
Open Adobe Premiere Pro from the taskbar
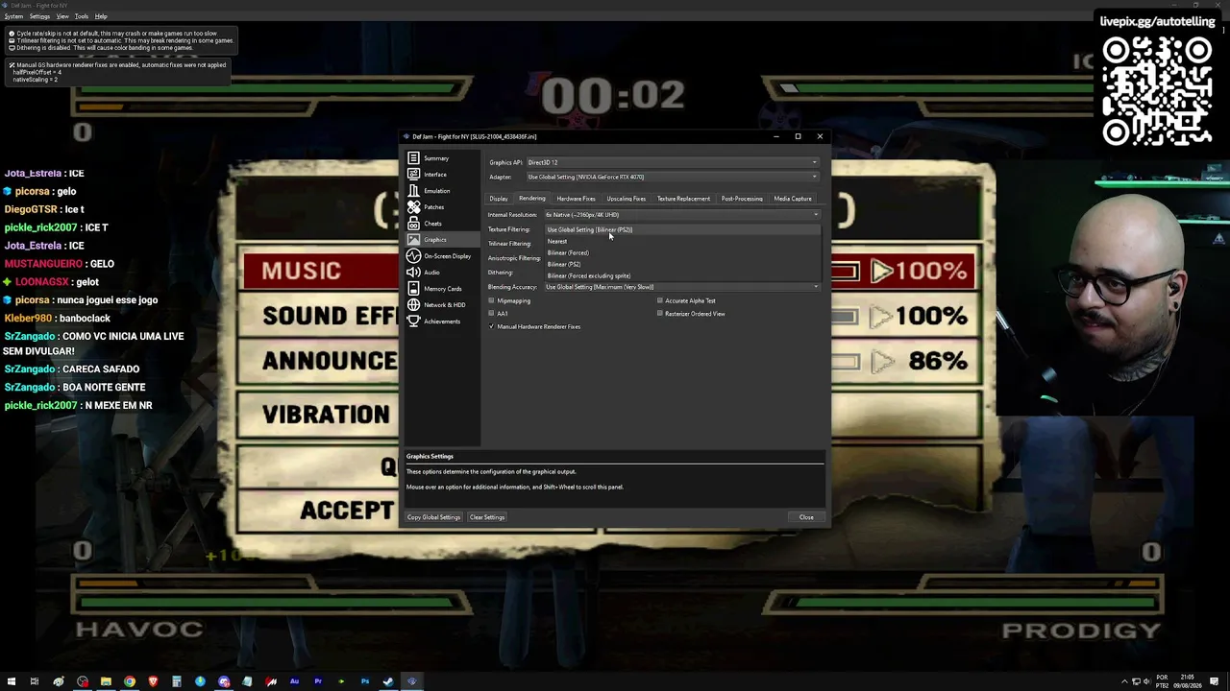(x=318, y=681)
